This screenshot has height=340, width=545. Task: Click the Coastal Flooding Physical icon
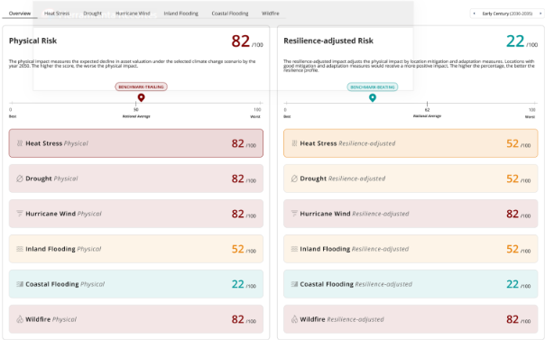[20, 284]
